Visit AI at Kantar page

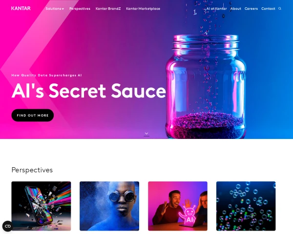tap(216, 9)
